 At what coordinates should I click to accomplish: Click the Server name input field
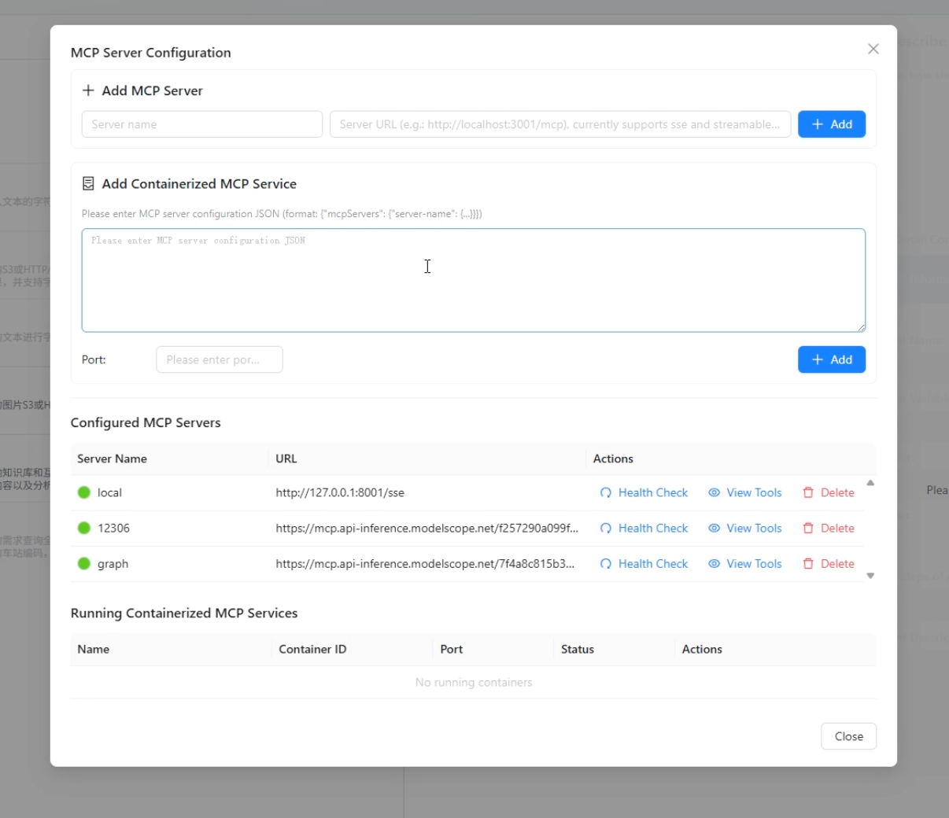click(201, 124)
